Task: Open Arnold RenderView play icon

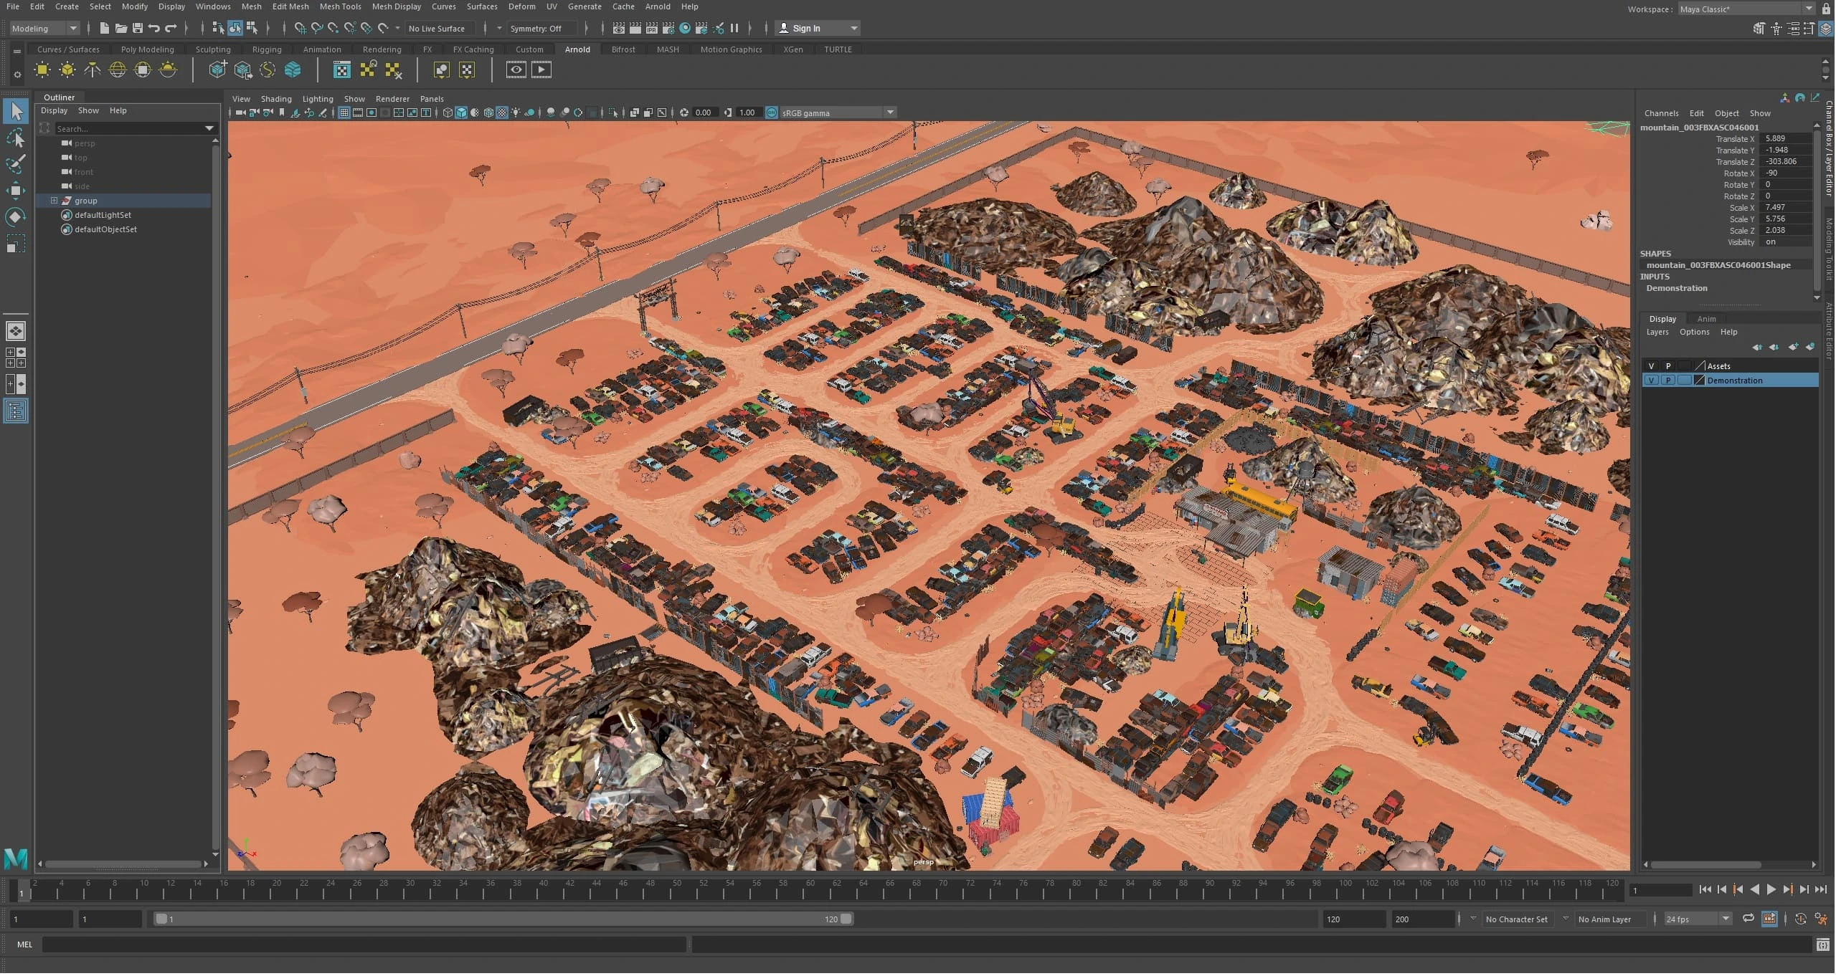Action: [x=541, y=70]
